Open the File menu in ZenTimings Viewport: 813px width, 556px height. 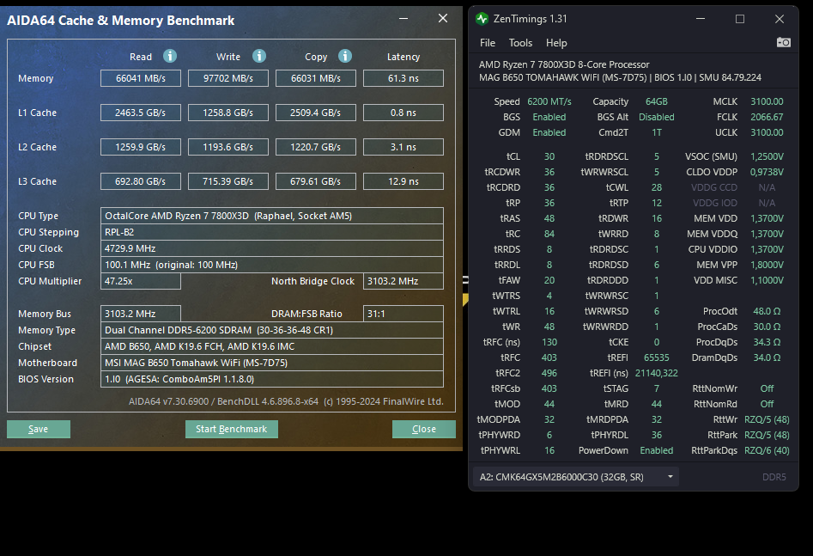click(487, 42)
